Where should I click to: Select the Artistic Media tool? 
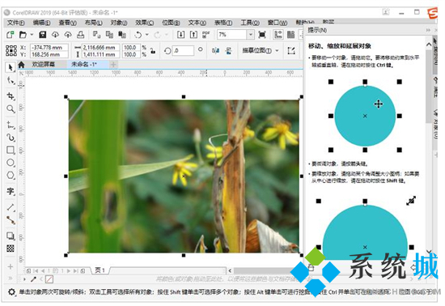point(11,138)
